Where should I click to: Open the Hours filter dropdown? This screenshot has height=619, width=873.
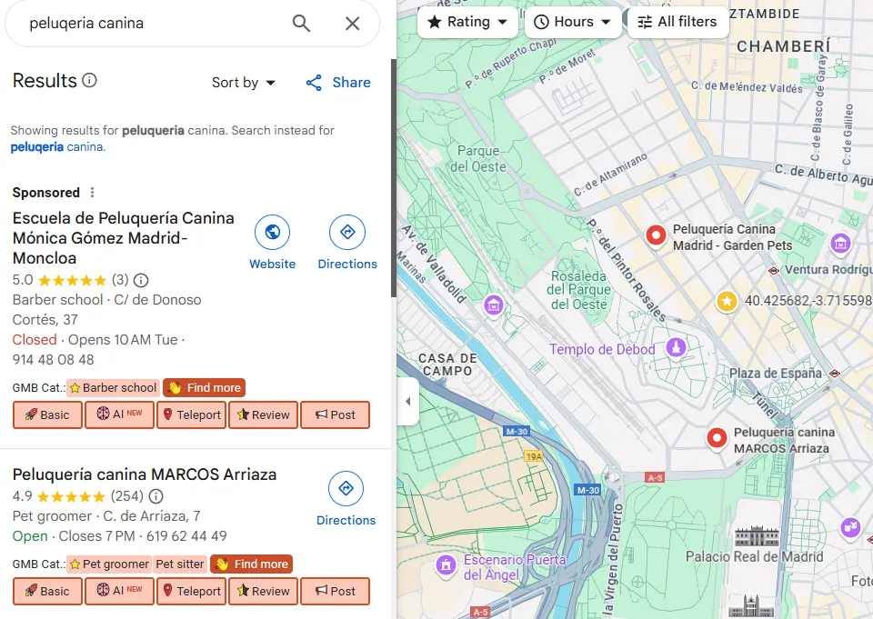pos(573,22)
